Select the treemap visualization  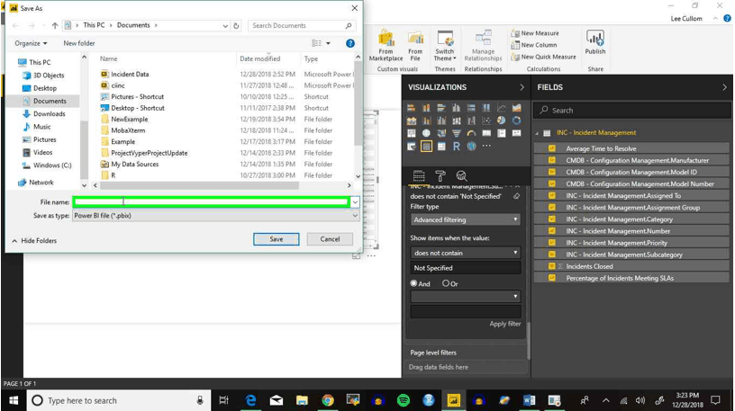(411, 133)
